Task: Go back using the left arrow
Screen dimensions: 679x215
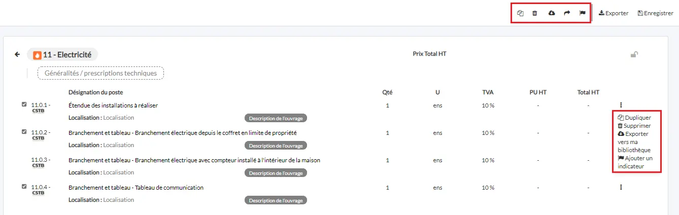Action: [x=17, y=54]
